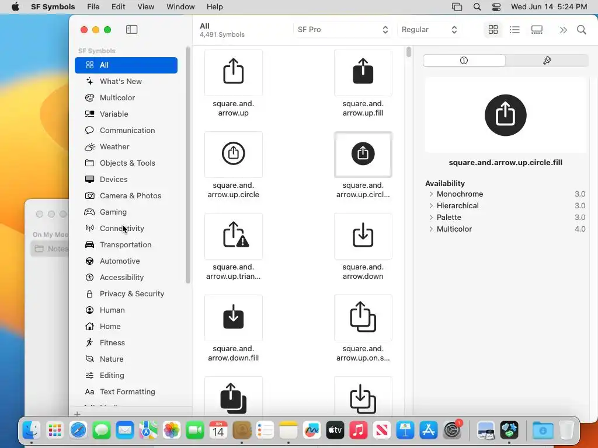
Task: Open the Devices category
Action: 126,180
